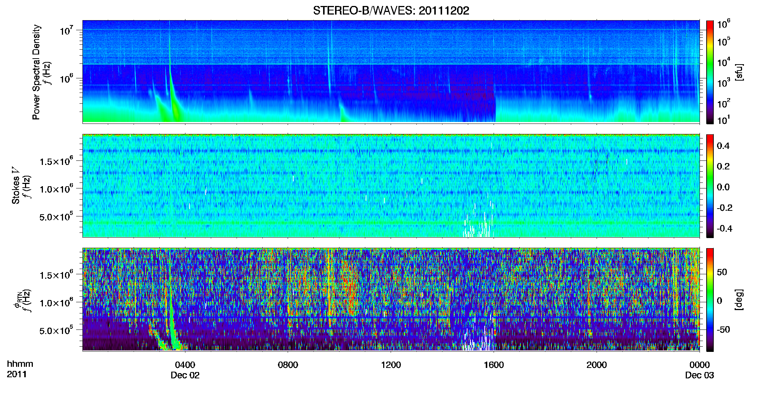Screen dimensions: 782x403
Task: Click 1.5×10^6 tick on Stokes V panel
Action: [56, 161]
